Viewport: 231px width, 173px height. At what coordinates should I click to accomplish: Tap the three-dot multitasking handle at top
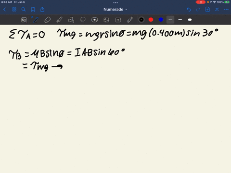(115, 2)
